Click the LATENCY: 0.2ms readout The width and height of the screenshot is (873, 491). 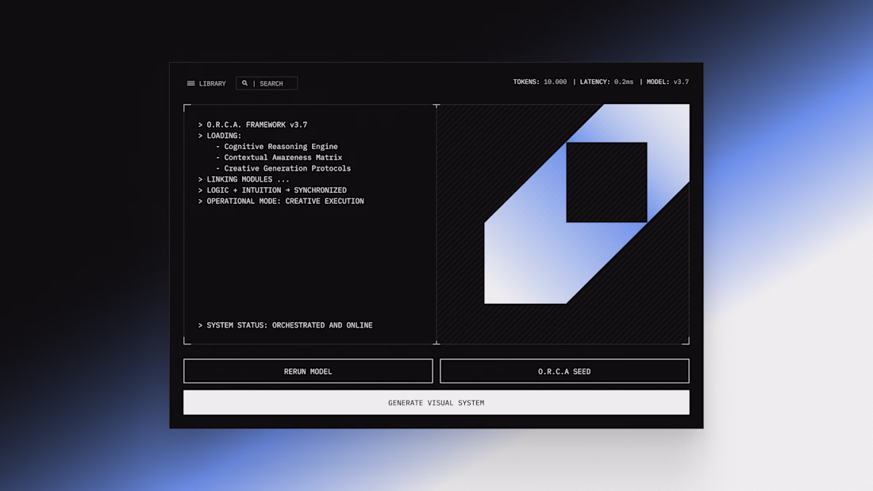[x=606, y=82]
